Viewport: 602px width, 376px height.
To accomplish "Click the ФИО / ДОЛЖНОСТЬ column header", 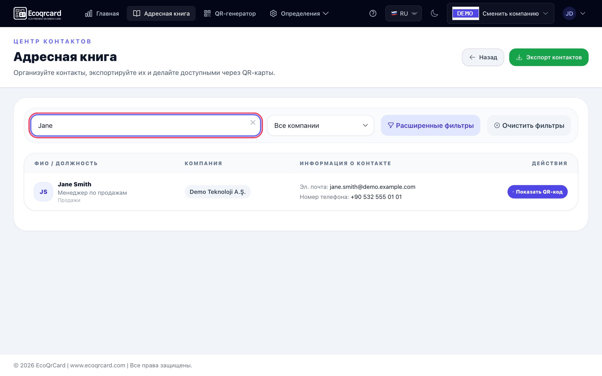I will point(66,163).
